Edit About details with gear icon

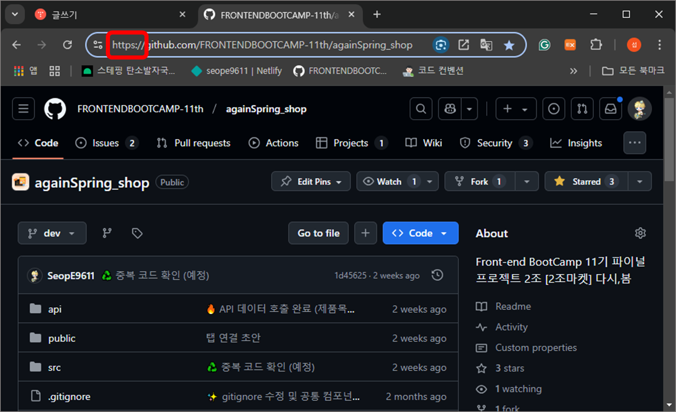click(640, 233)
